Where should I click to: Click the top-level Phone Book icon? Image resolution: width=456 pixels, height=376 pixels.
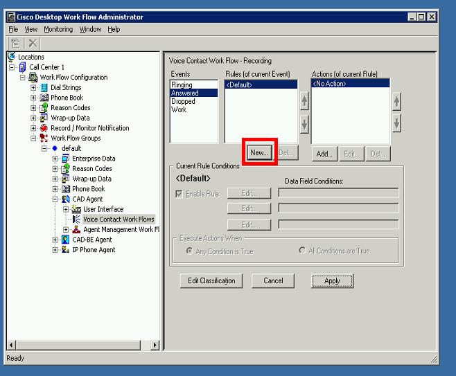pos(44,98)
